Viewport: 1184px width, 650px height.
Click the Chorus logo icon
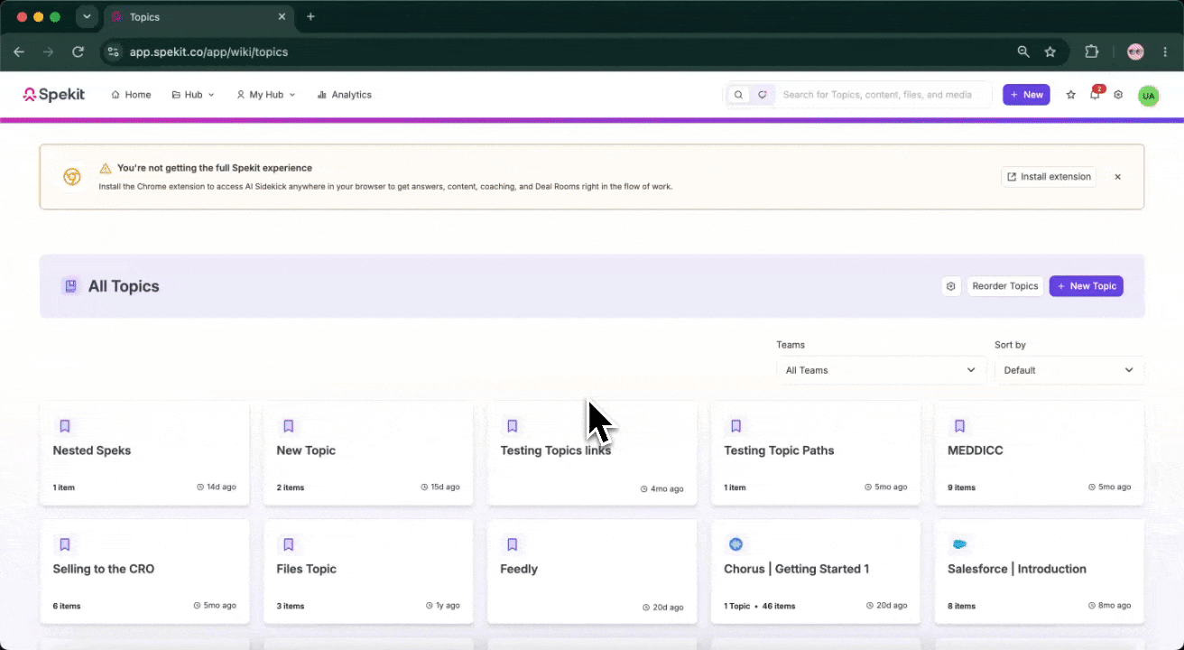736,544
